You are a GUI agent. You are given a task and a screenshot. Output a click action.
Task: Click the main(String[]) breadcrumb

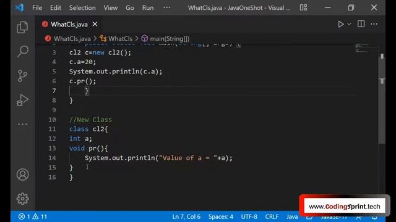click(170, 39)
